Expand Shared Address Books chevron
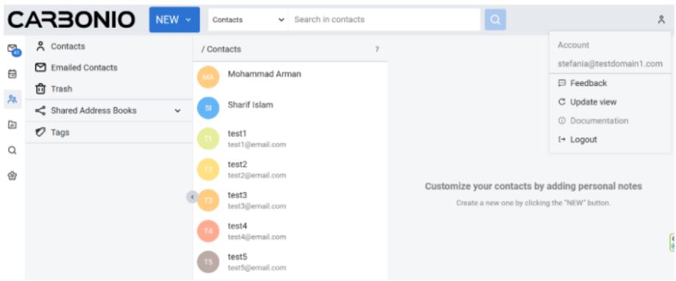This screenshot has height=281, width=676. pos(177,111)
